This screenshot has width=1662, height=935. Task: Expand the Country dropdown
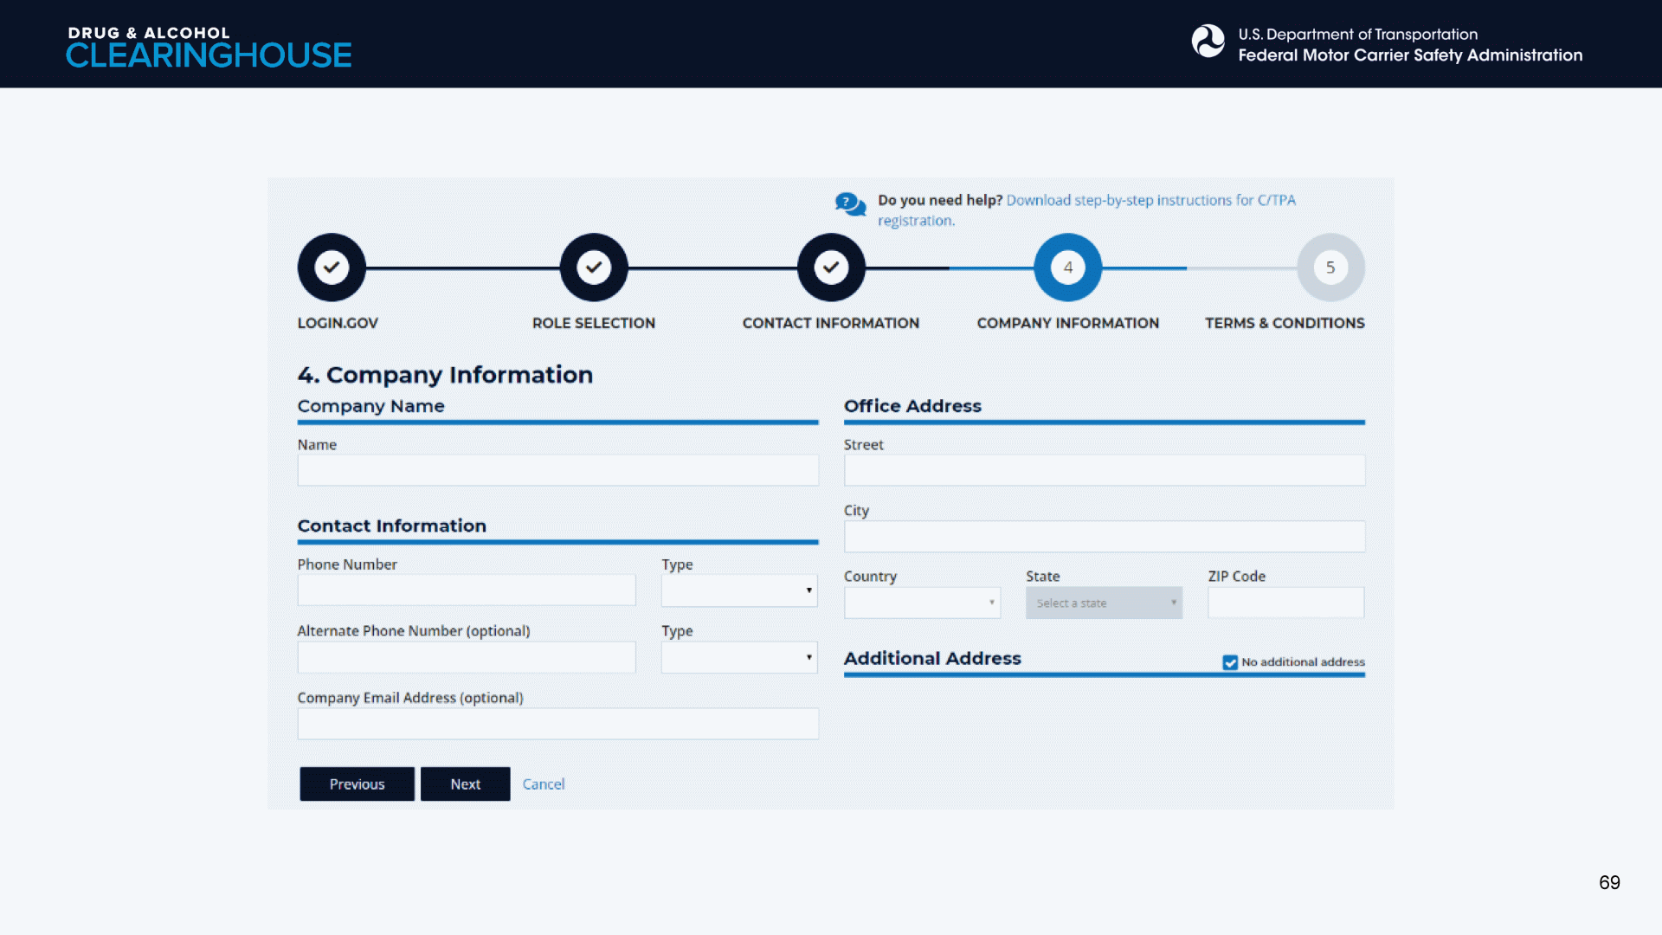(x=922, y=603)
